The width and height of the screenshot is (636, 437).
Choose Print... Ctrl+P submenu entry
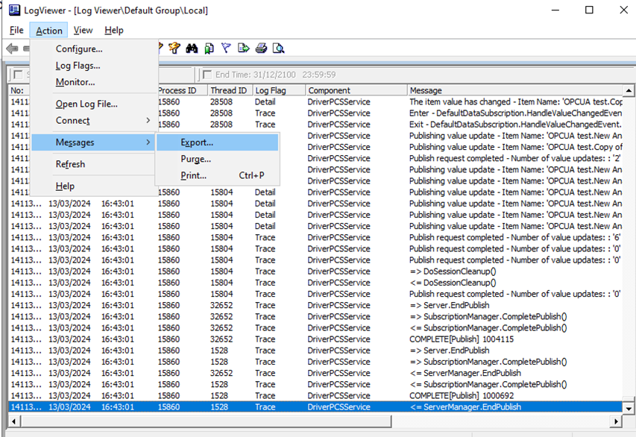point(218,176)
